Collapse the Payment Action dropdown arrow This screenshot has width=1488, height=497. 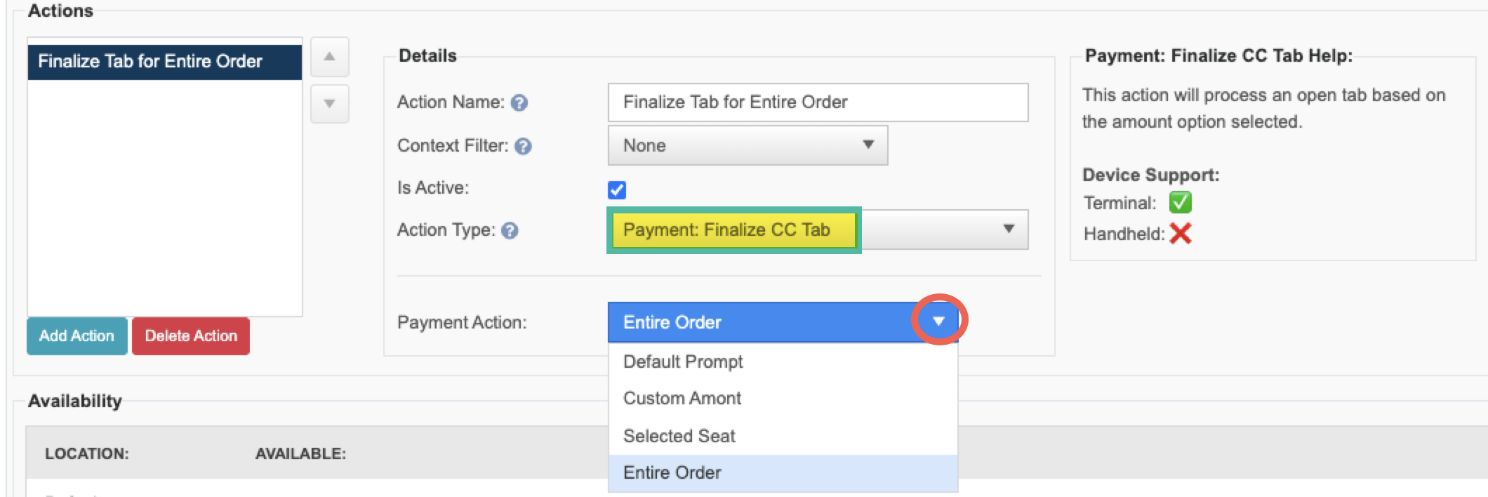[938, 322]
